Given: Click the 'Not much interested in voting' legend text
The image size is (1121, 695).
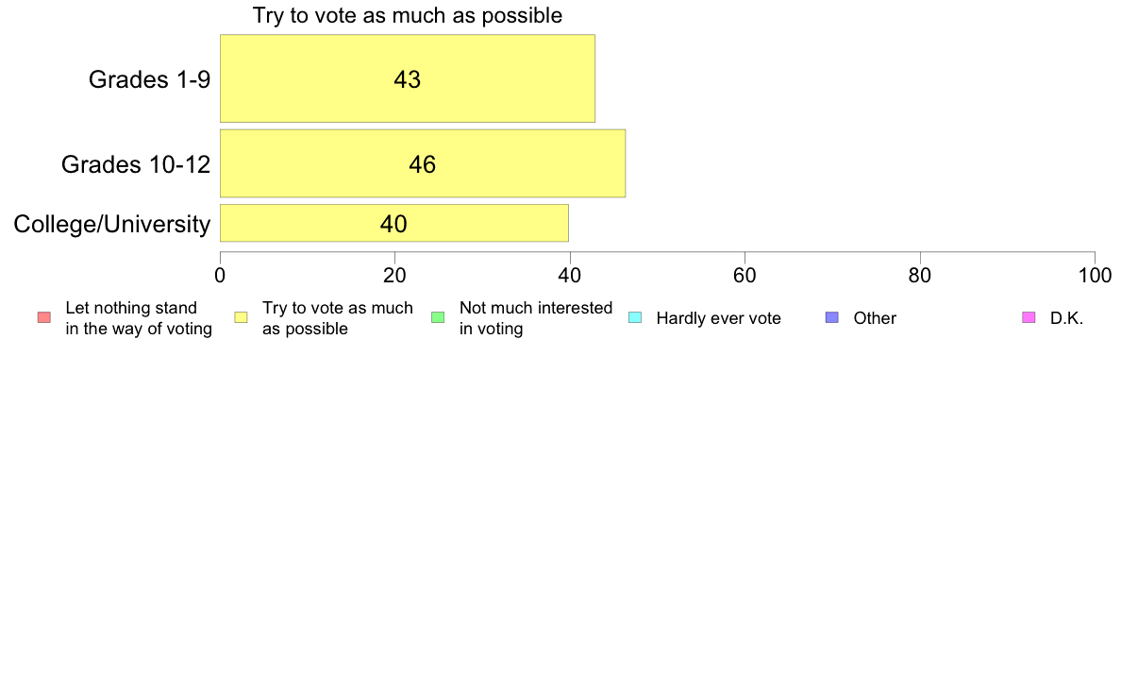Looking at the screenshot, I should 535,318.
